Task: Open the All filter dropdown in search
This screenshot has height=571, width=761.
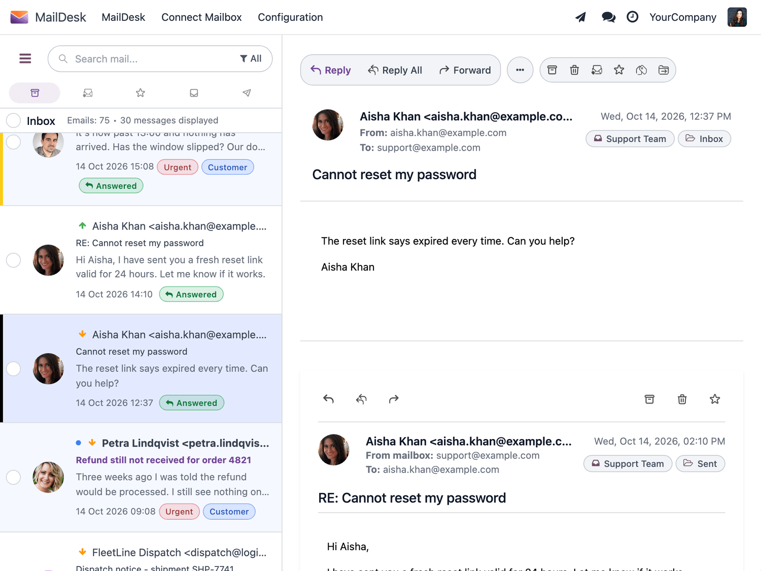Action: tap(251, 59)
